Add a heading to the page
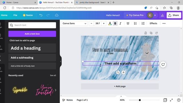The width and height of the screenshot is (183, 103). pyautogui.click(x=32, y=48)
